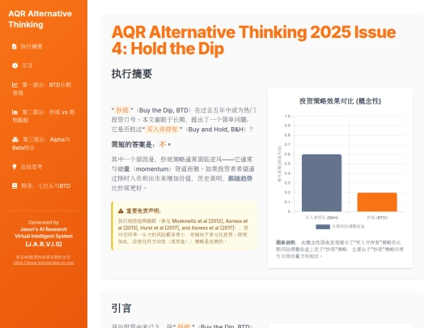Click the line chart icon for 第一部分
Image resolution: width=437 pixels, height=328 pixels.
pos(15,85)
